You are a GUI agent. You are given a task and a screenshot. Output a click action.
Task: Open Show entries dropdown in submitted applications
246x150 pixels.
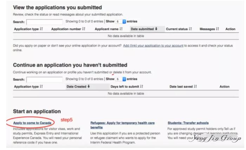pyautogui.click(x=121, y=22)
